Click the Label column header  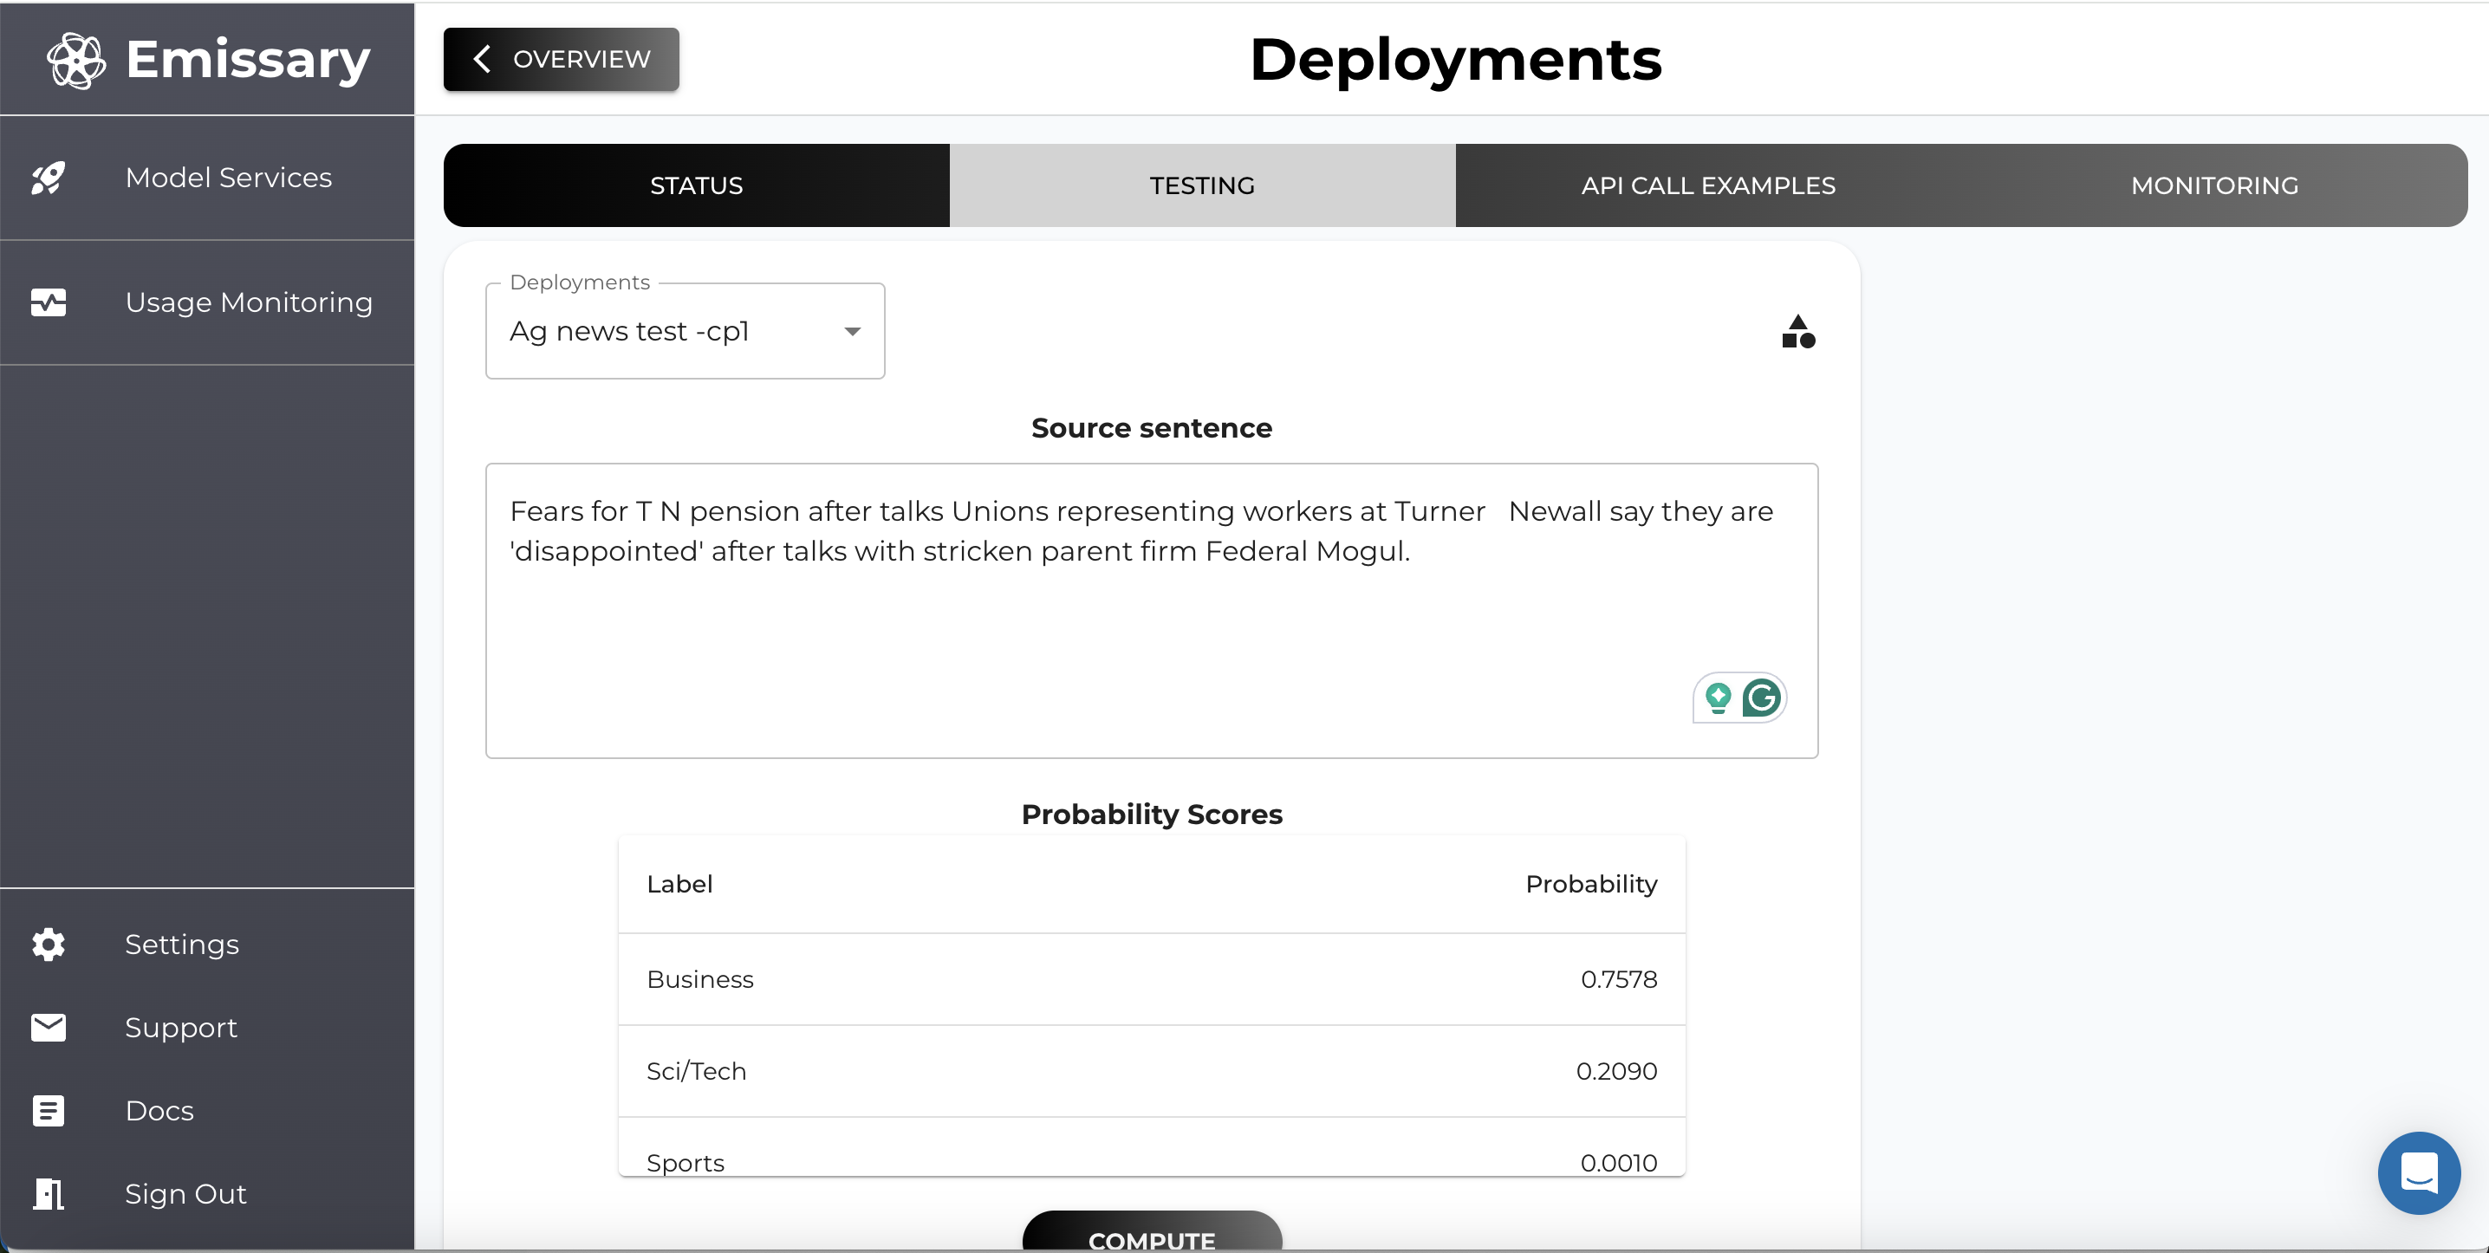(x=679, y=884)
